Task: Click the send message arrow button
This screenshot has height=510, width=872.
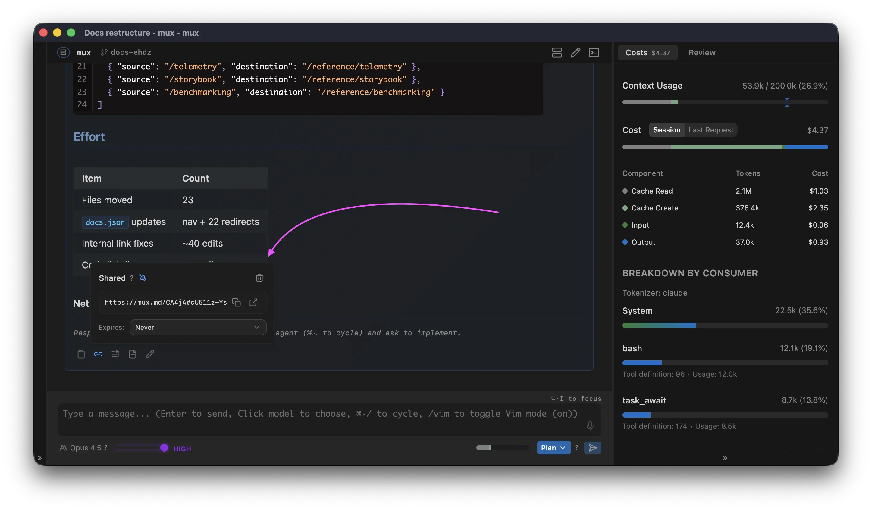Action: (592, 448)
